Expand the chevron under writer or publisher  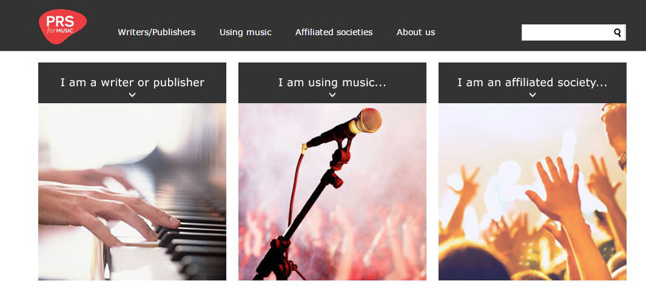tap(132, 95)
